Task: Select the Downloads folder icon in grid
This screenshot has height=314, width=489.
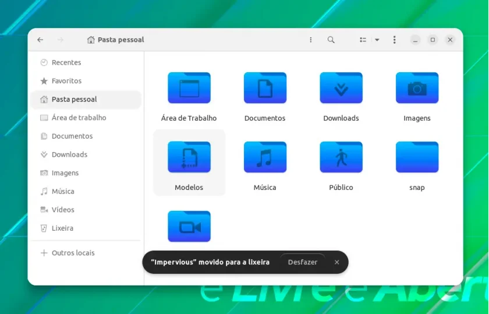Action: pos(341,88)
